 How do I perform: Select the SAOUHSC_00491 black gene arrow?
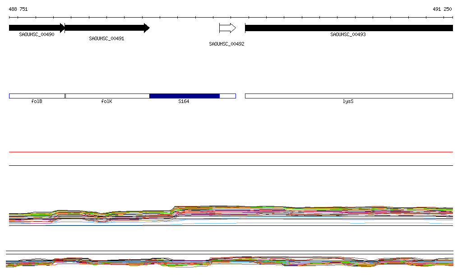107,28
